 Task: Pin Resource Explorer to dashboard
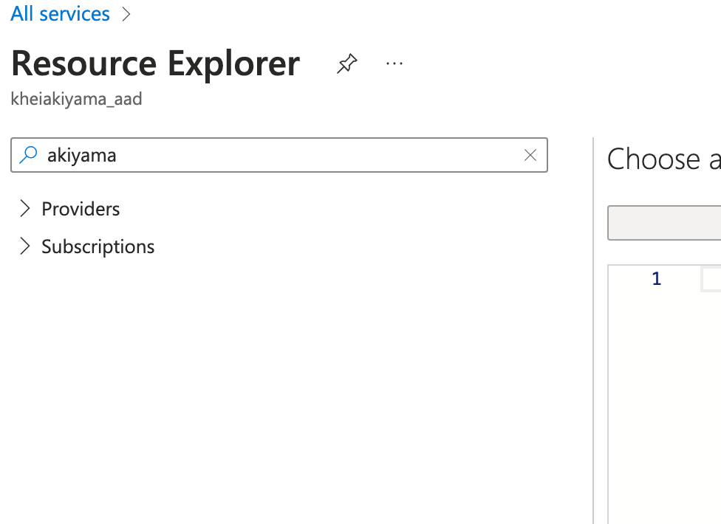pyautogui.click(x=346, y=63)
